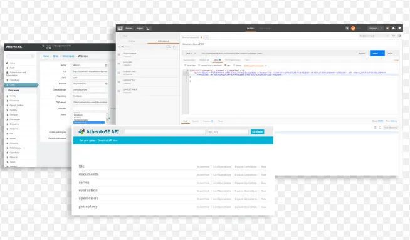Expand the file API section
Screen dimensions: 410x240
tap(81, 166)
